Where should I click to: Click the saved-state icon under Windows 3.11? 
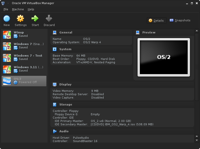tap(16, 71)
